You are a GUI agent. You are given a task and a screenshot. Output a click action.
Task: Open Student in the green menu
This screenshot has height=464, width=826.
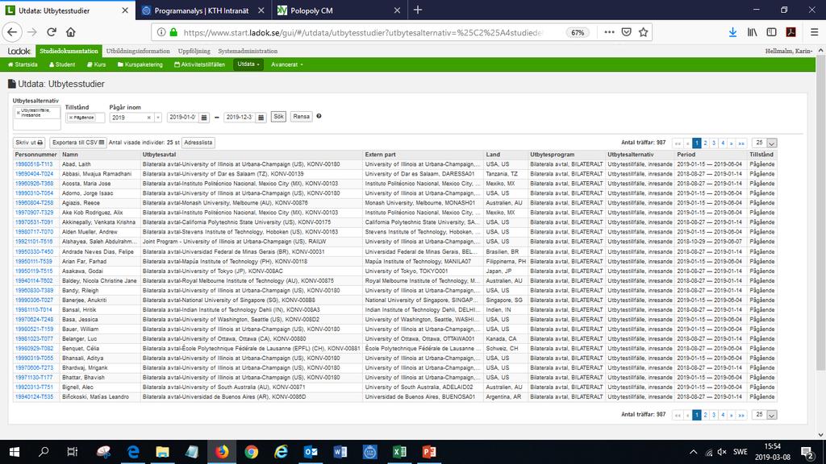tap(62, 64)
